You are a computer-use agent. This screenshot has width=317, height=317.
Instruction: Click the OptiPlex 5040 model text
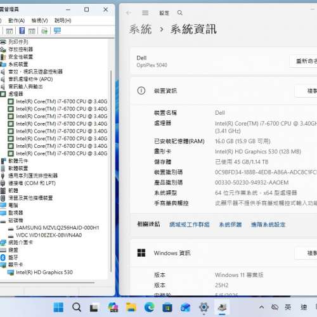click(152, 65)
